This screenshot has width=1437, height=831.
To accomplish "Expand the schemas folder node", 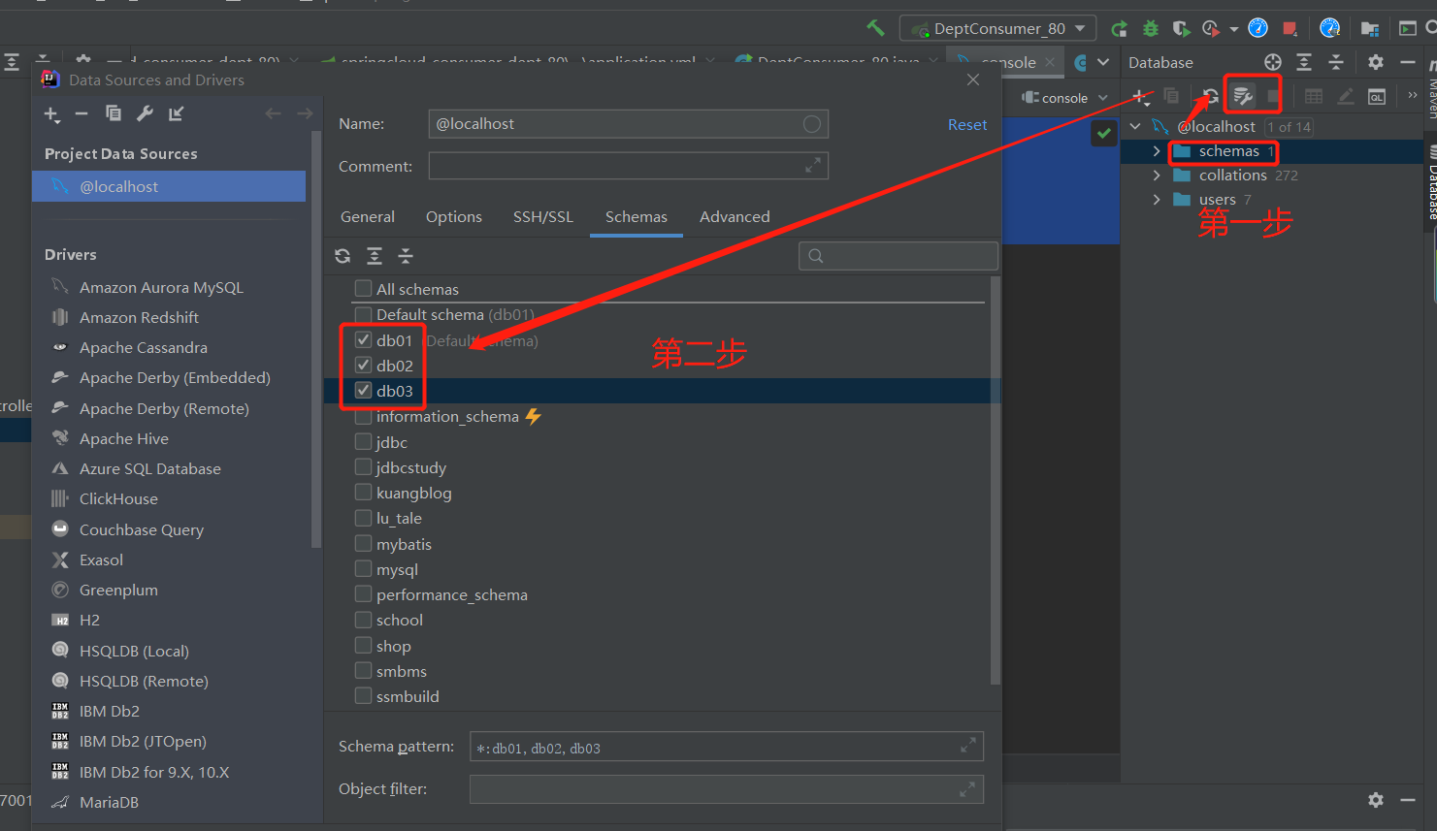I will [1156, 151].
